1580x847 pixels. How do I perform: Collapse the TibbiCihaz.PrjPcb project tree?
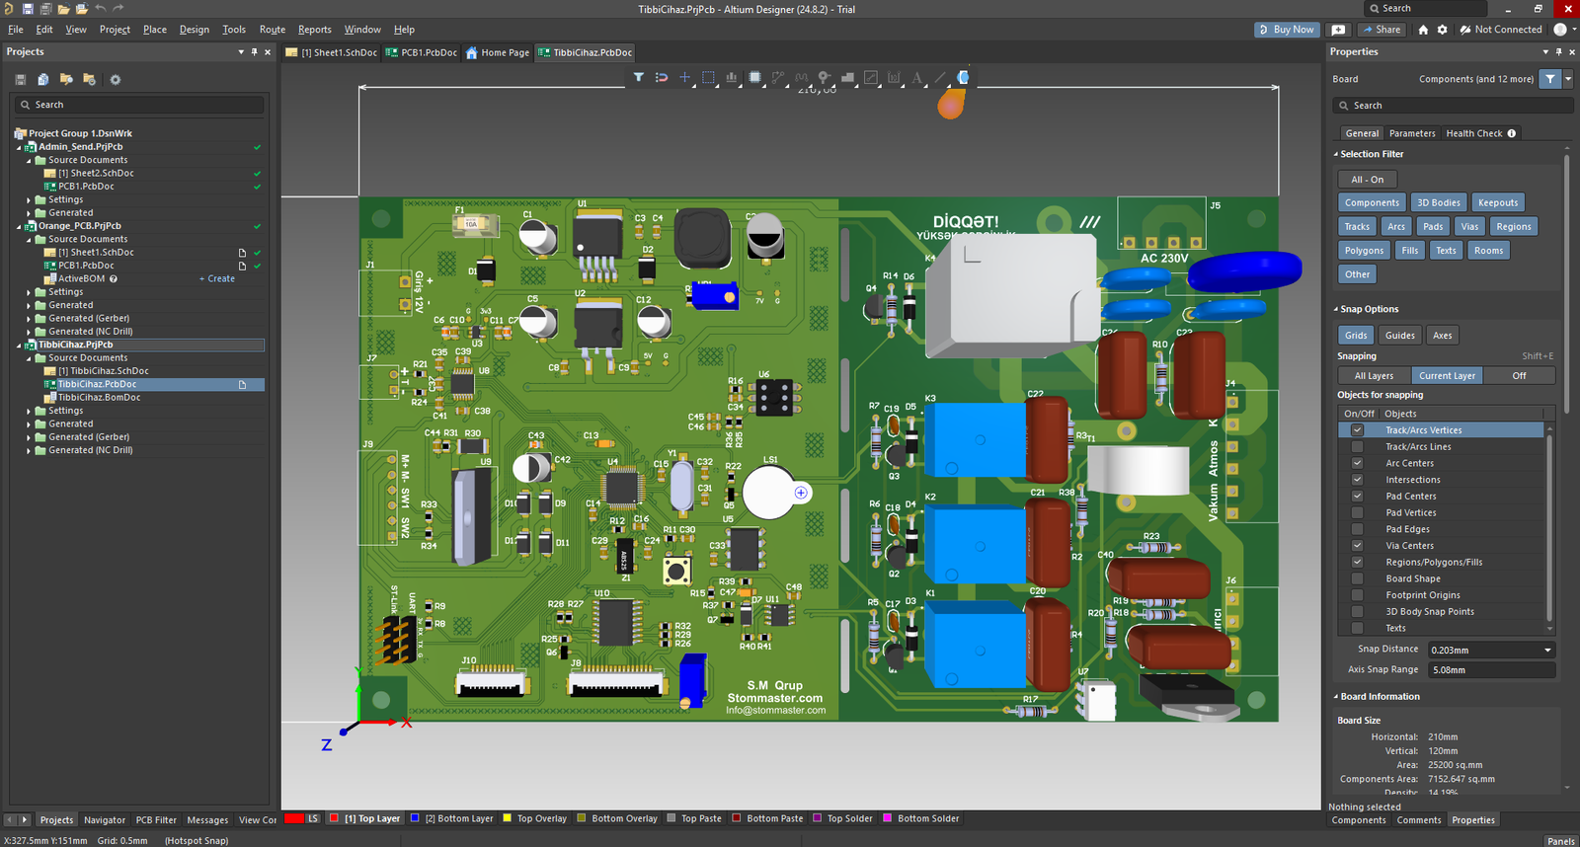tap(19, 346)
